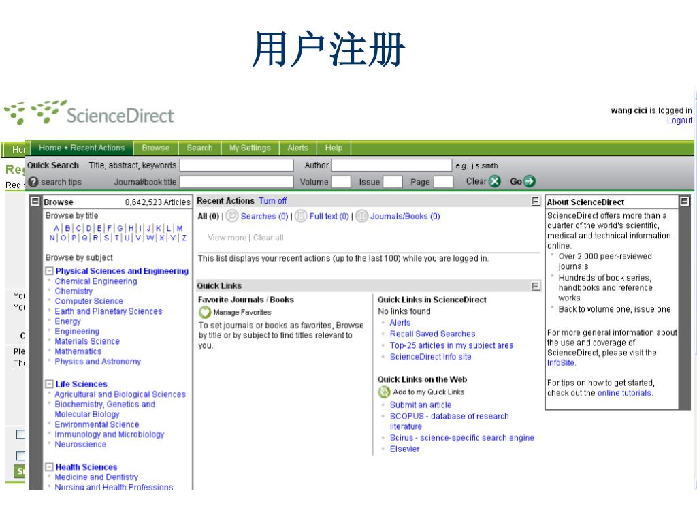Click the Journals/Books icon in Recent Actions
Image resolution: width=697 pixels, height=523 pixels.
(362, 216)
